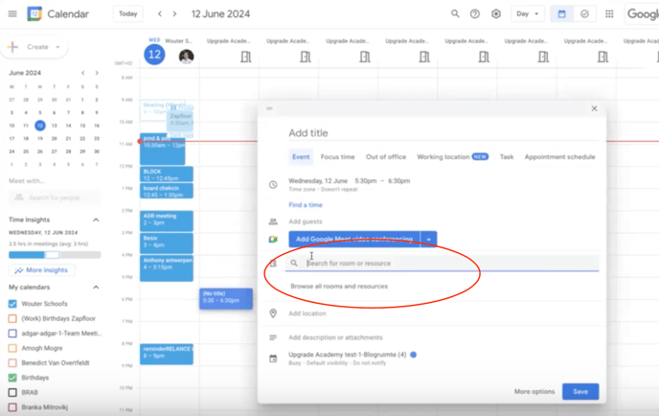The height and width of the screenshot is (416, 659).
Task: Open the Day view dropdown
Action: 528,13
